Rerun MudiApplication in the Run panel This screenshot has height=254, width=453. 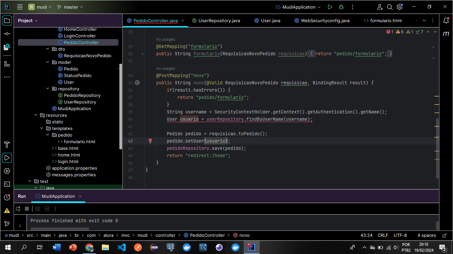(x=18, y=209)
